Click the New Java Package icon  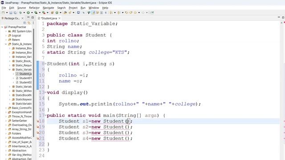point(52,13)
